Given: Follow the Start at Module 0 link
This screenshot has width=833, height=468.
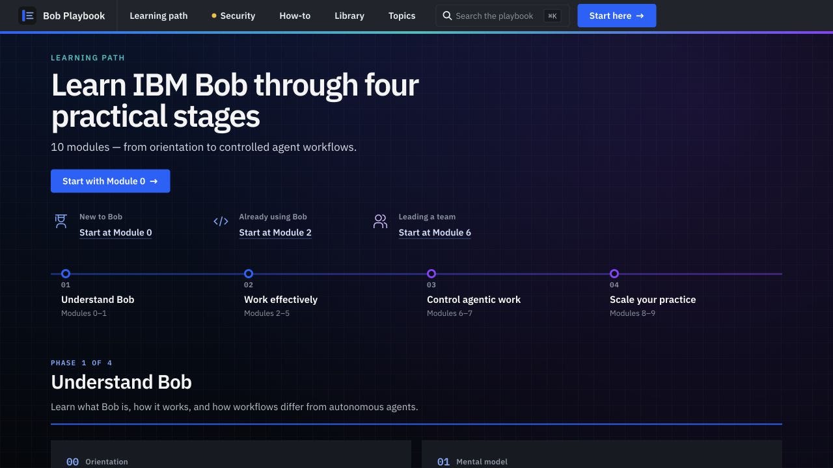Looking at the screenshot, I should [116, 233].
